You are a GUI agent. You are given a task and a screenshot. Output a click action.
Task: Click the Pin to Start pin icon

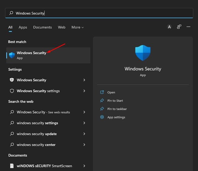click(x=102, y=101)
